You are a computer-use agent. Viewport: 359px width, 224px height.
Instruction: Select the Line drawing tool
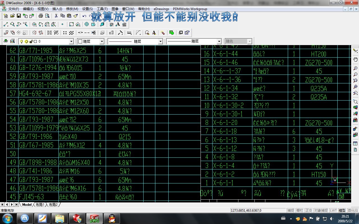click(6, 24)
